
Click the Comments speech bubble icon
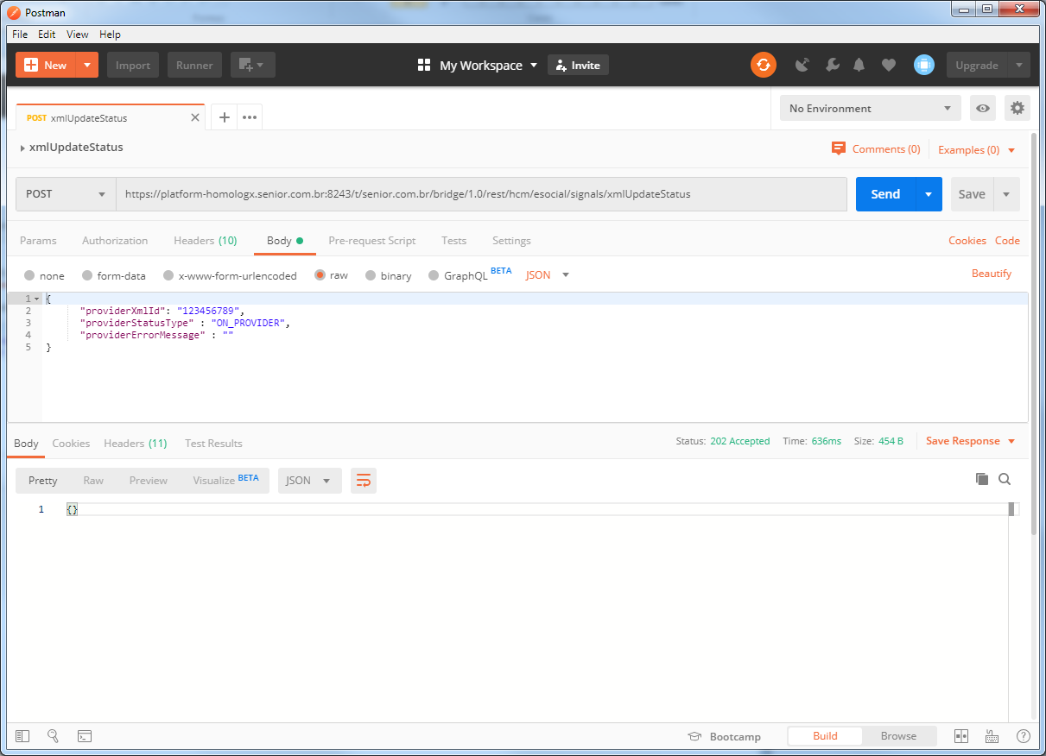839,148
